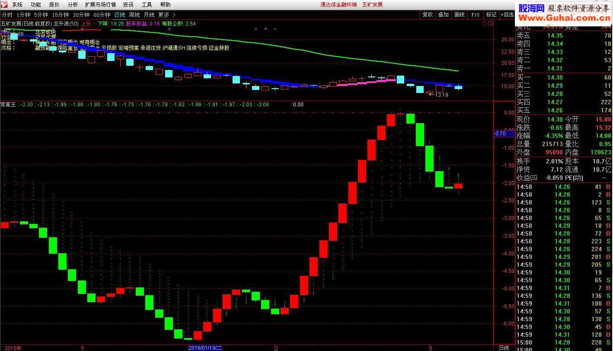Open the 系统 menu

tap(17, 5)
